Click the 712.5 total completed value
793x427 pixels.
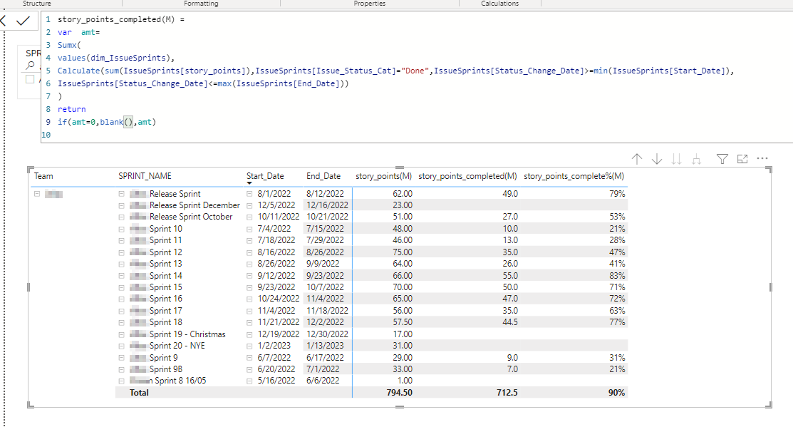(x=507, y=393)
